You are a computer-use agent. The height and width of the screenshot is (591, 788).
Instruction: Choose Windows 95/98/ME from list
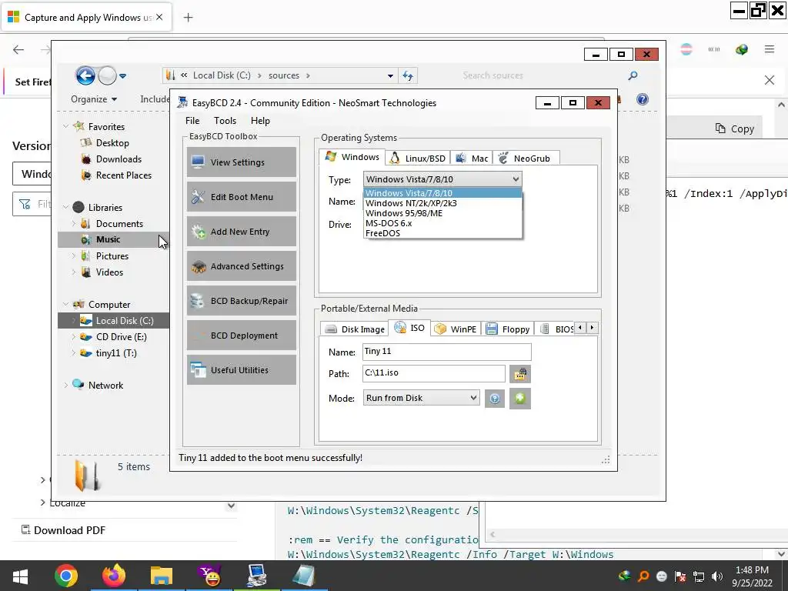click(x=442, y=213)
